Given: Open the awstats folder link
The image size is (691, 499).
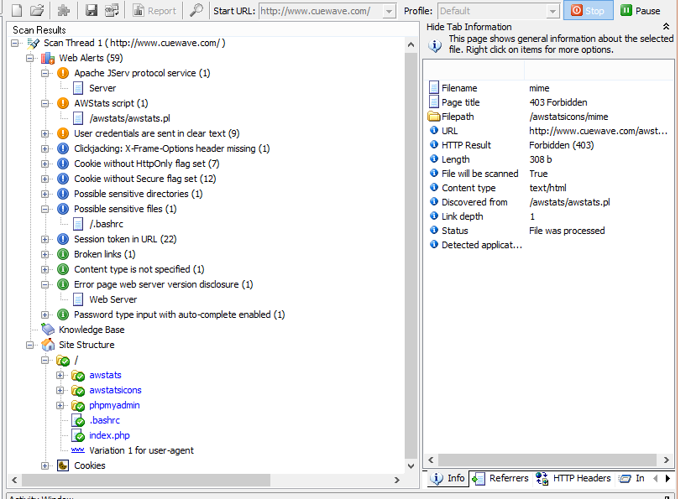Looking at the screenshot, I should pyautogui.click(x=105, y=376).
